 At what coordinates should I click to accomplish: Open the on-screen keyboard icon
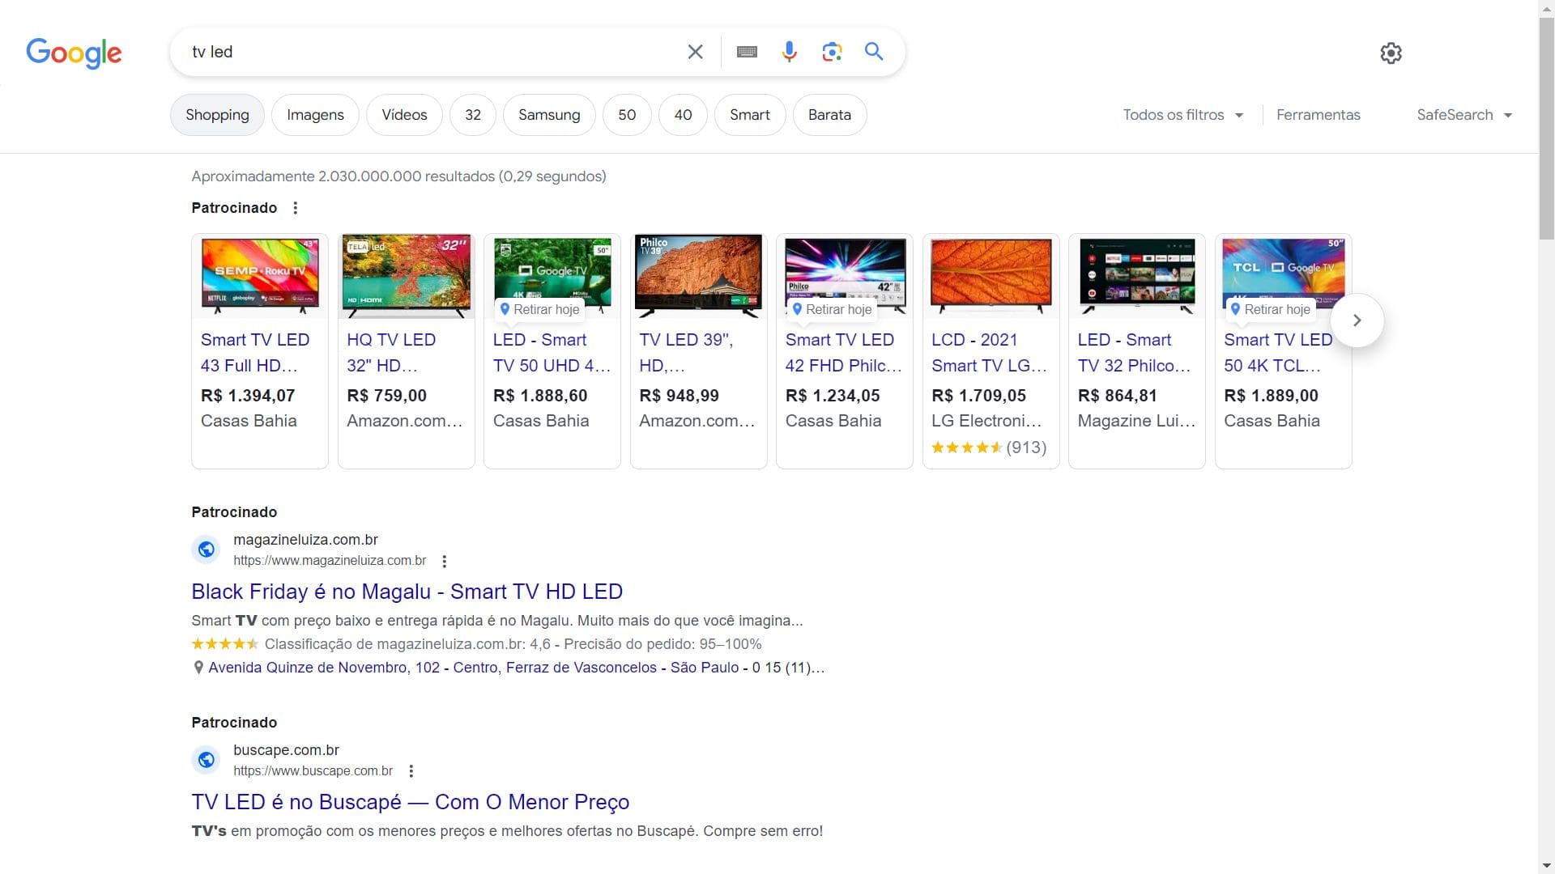tap(747, 52)
